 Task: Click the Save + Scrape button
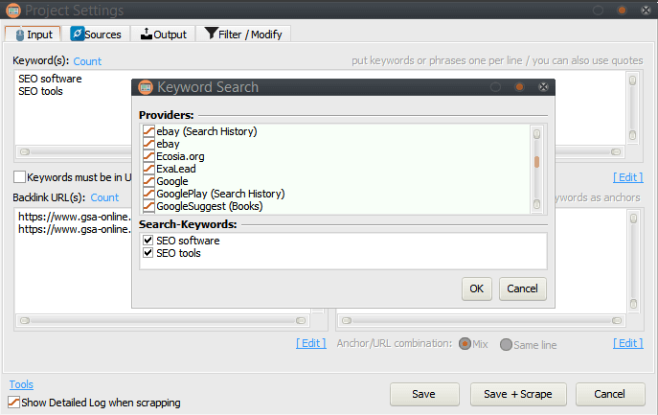[x=518, y=394]
